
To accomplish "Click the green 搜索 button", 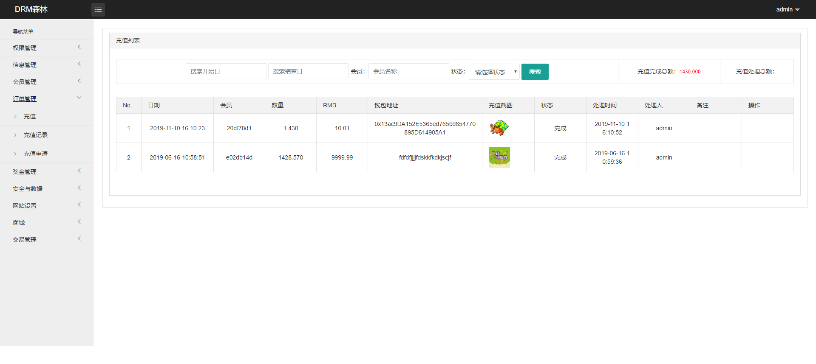I will [535, 72].
